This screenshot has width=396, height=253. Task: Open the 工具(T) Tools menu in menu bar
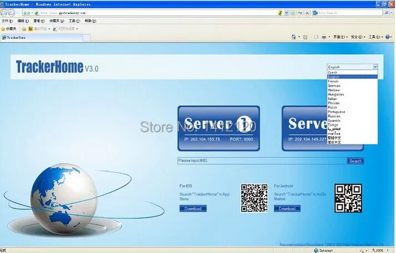74,21
